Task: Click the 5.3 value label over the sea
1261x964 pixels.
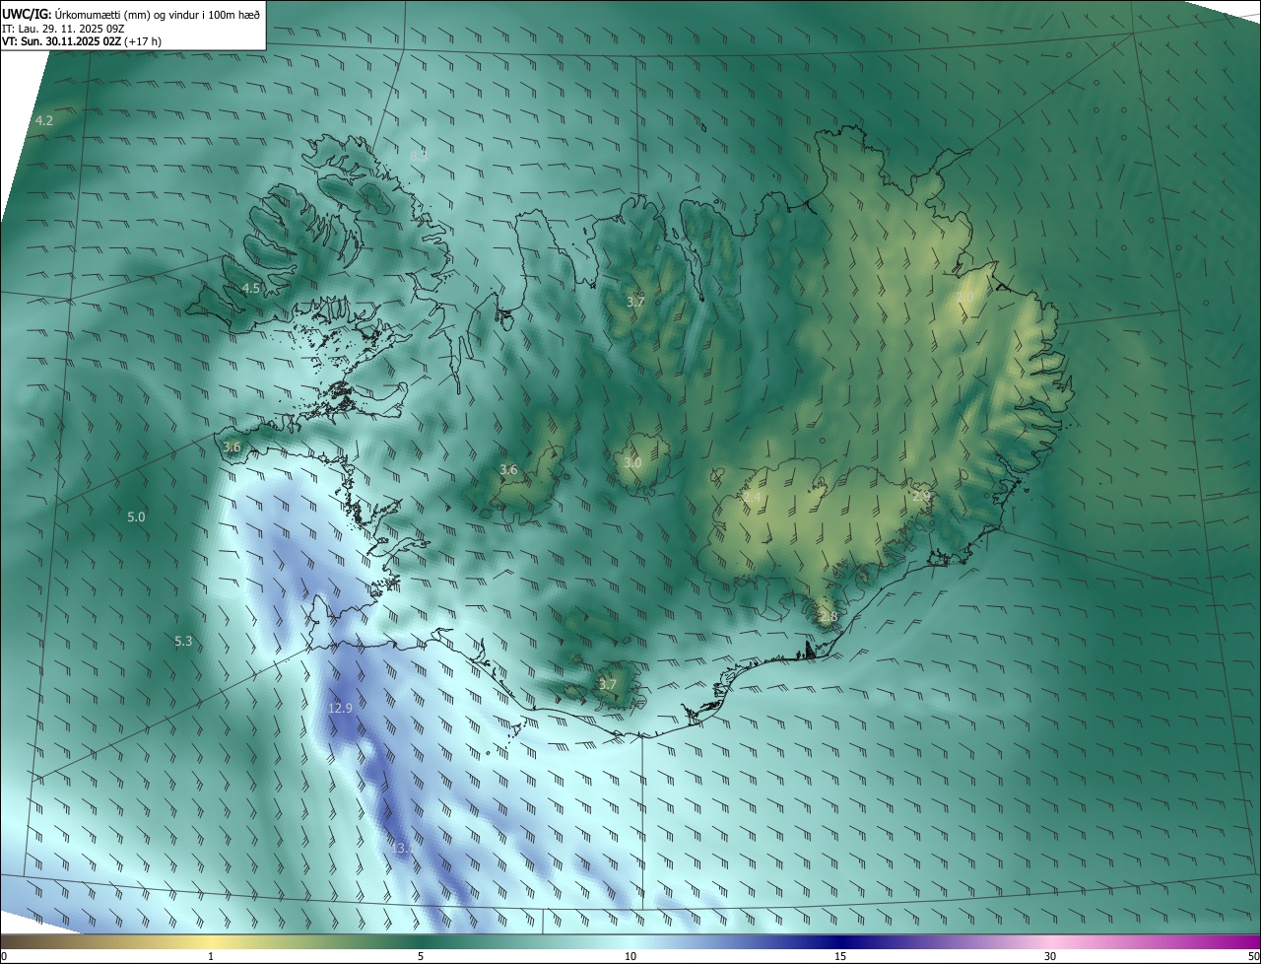Action: [183, 642]
